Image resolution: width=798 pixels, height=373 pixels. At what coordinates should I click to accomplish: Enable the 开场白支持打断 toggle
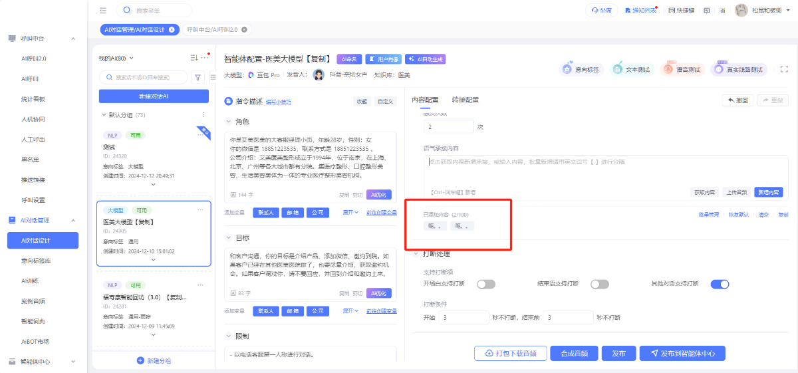click(x=485, y=284)
